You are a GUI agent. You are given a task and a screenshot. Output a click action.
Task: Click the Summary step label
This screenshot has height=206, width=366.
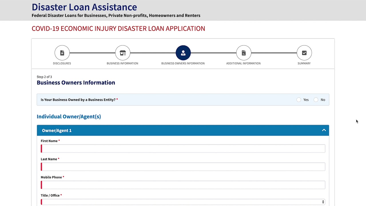point(304,63)
